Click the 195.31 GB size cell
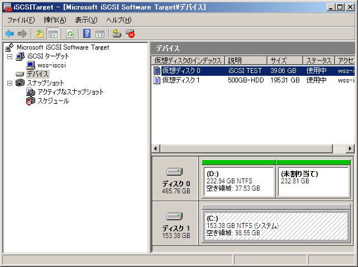Screen dimensions: 358x267 pyautogui.click(x=285, y=80)
